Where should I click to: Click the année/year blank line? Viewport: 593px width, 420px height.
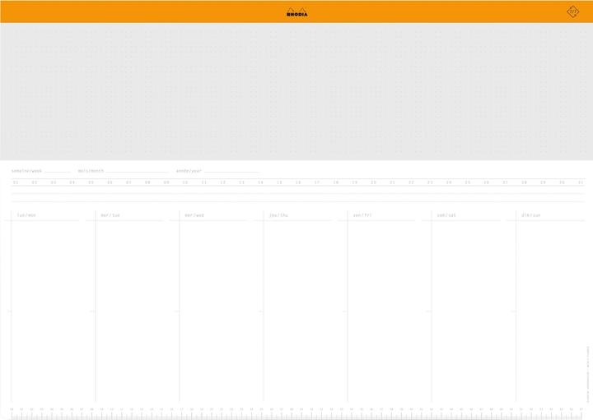point(231,172)
